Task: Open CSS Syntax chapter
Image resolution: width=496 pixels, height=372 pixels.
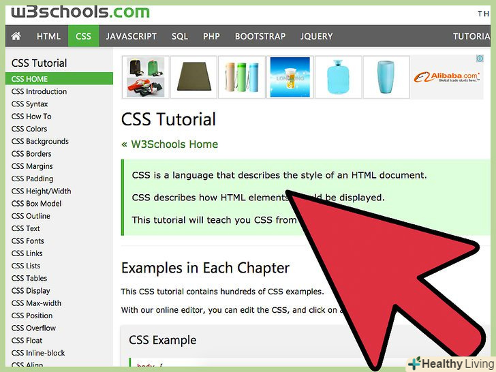Action: click(x=30, y=104)
